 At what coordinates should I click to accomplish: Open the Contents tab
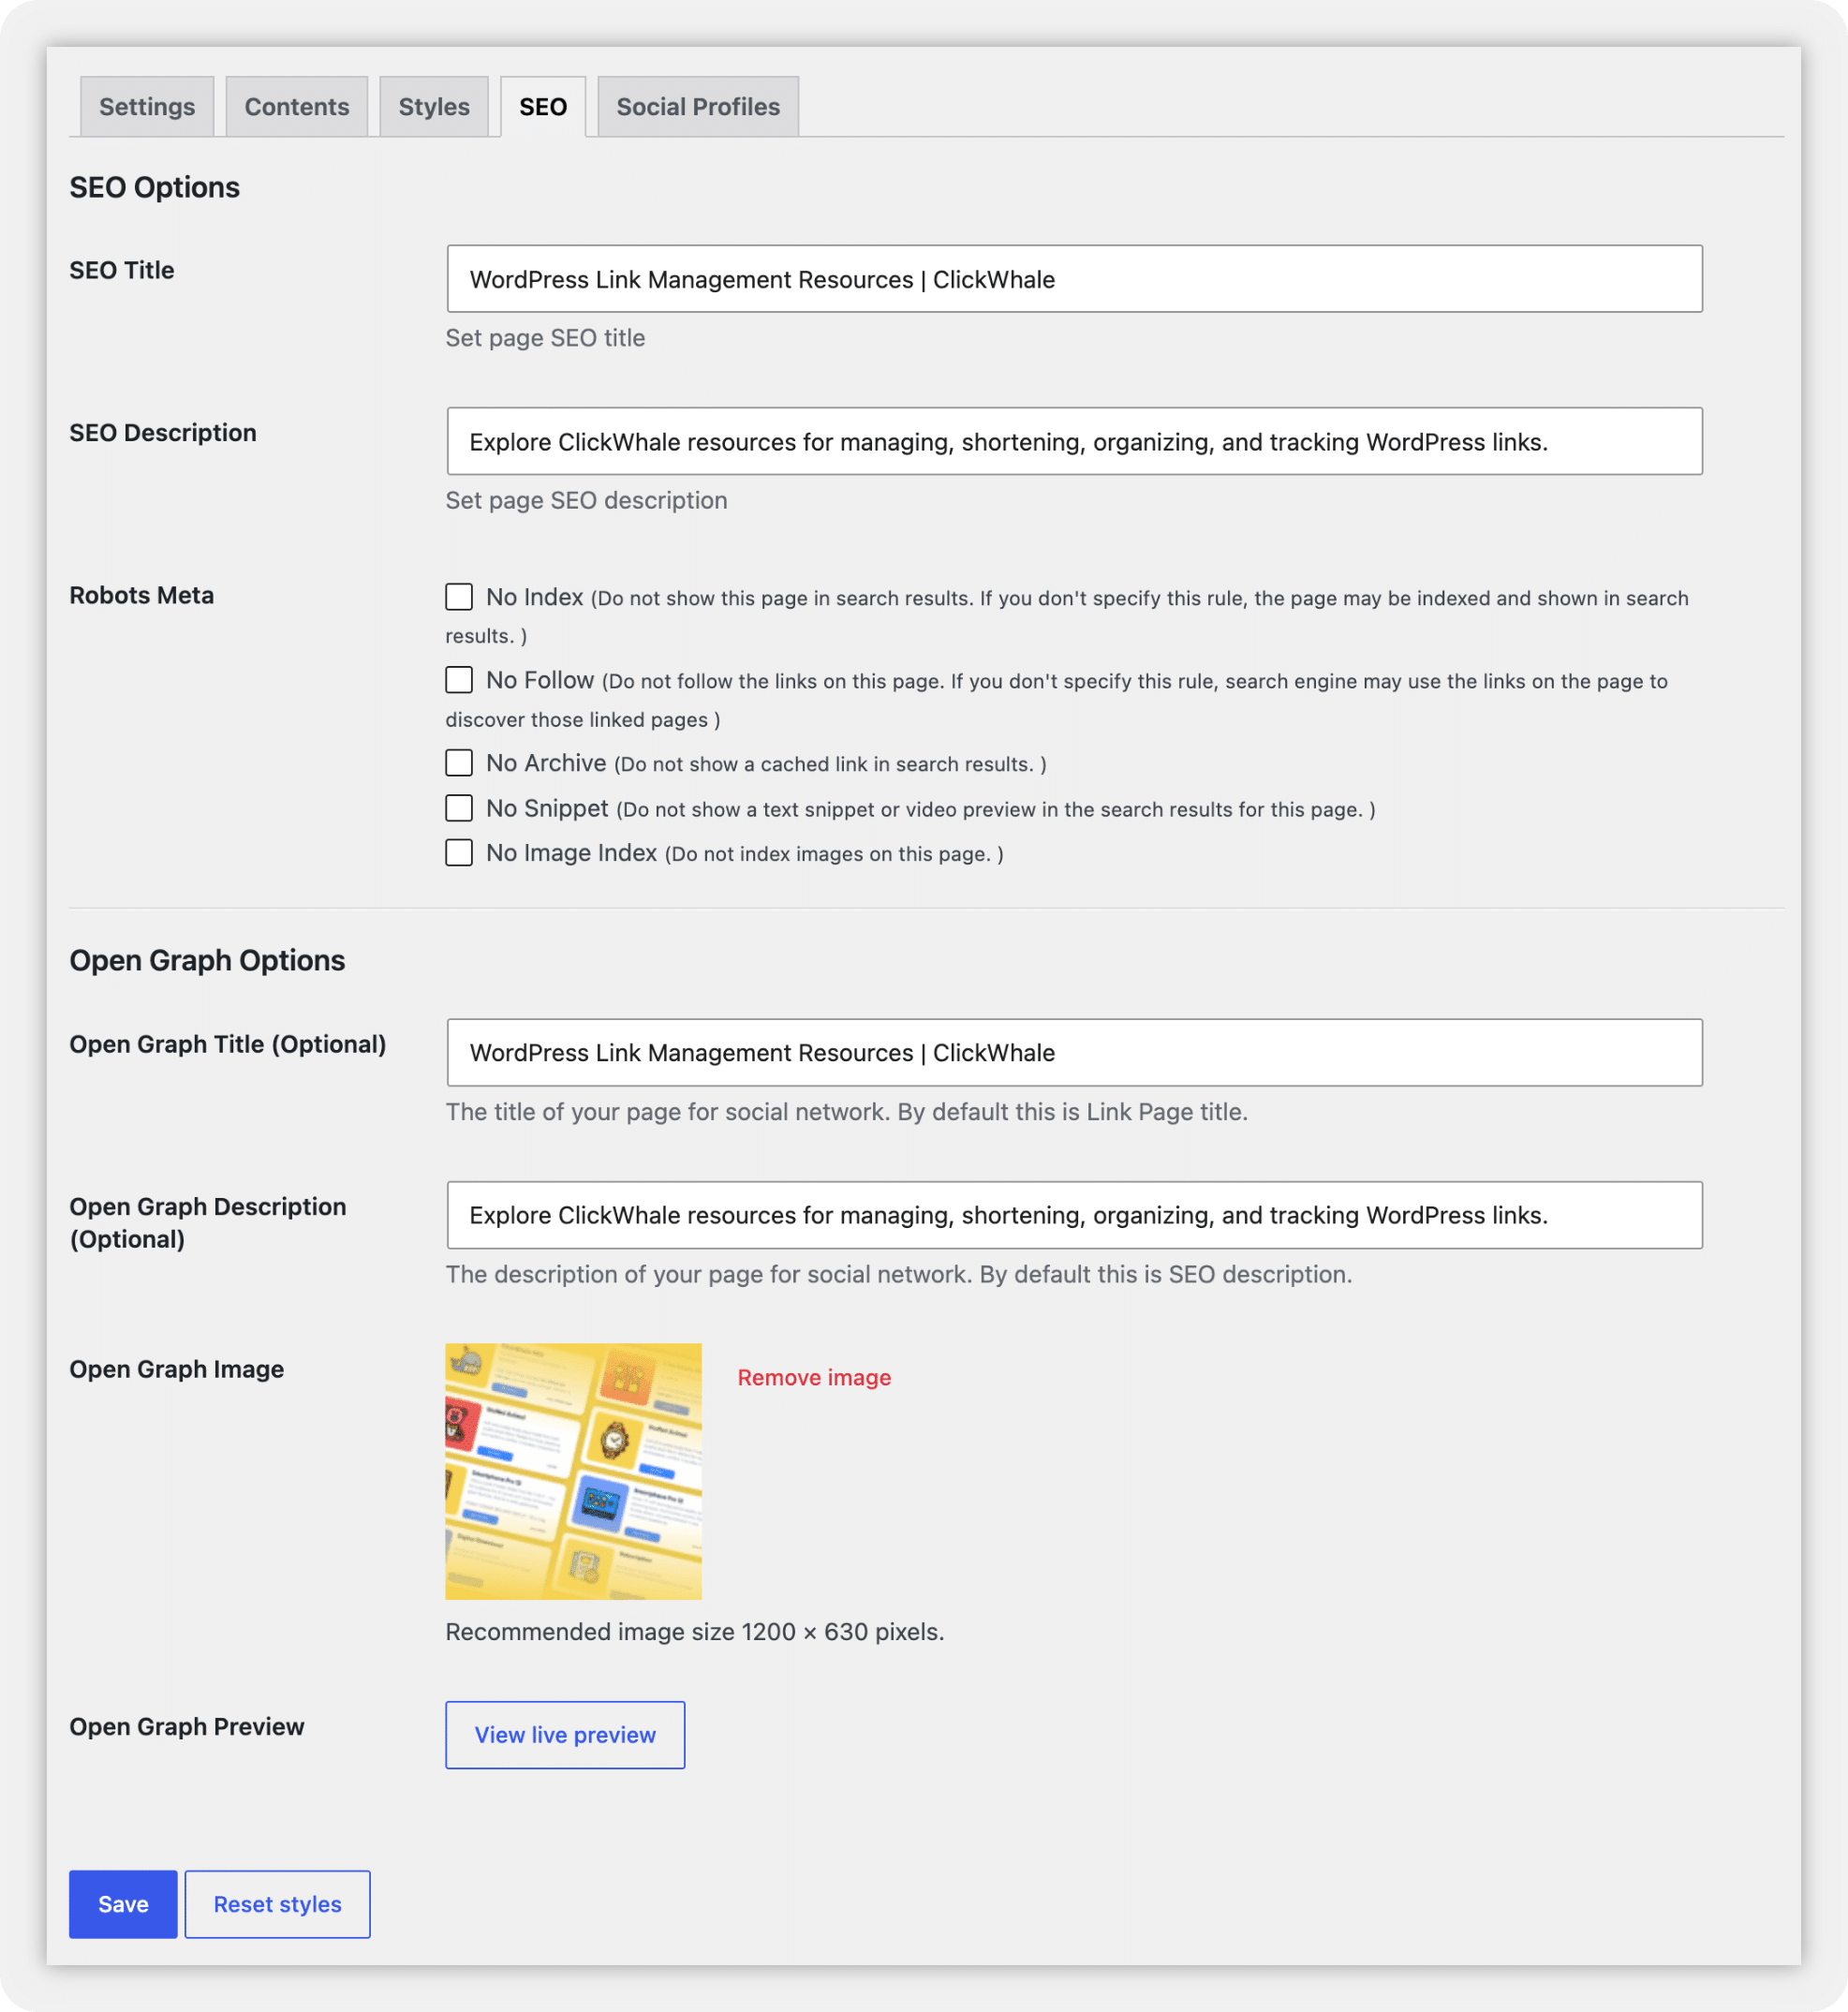[x=297, y=107]
